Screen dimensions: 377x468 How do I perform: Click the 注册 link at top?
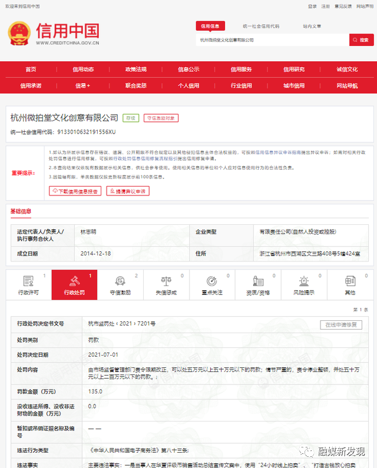pyautogui.click(x=325, y=6)
